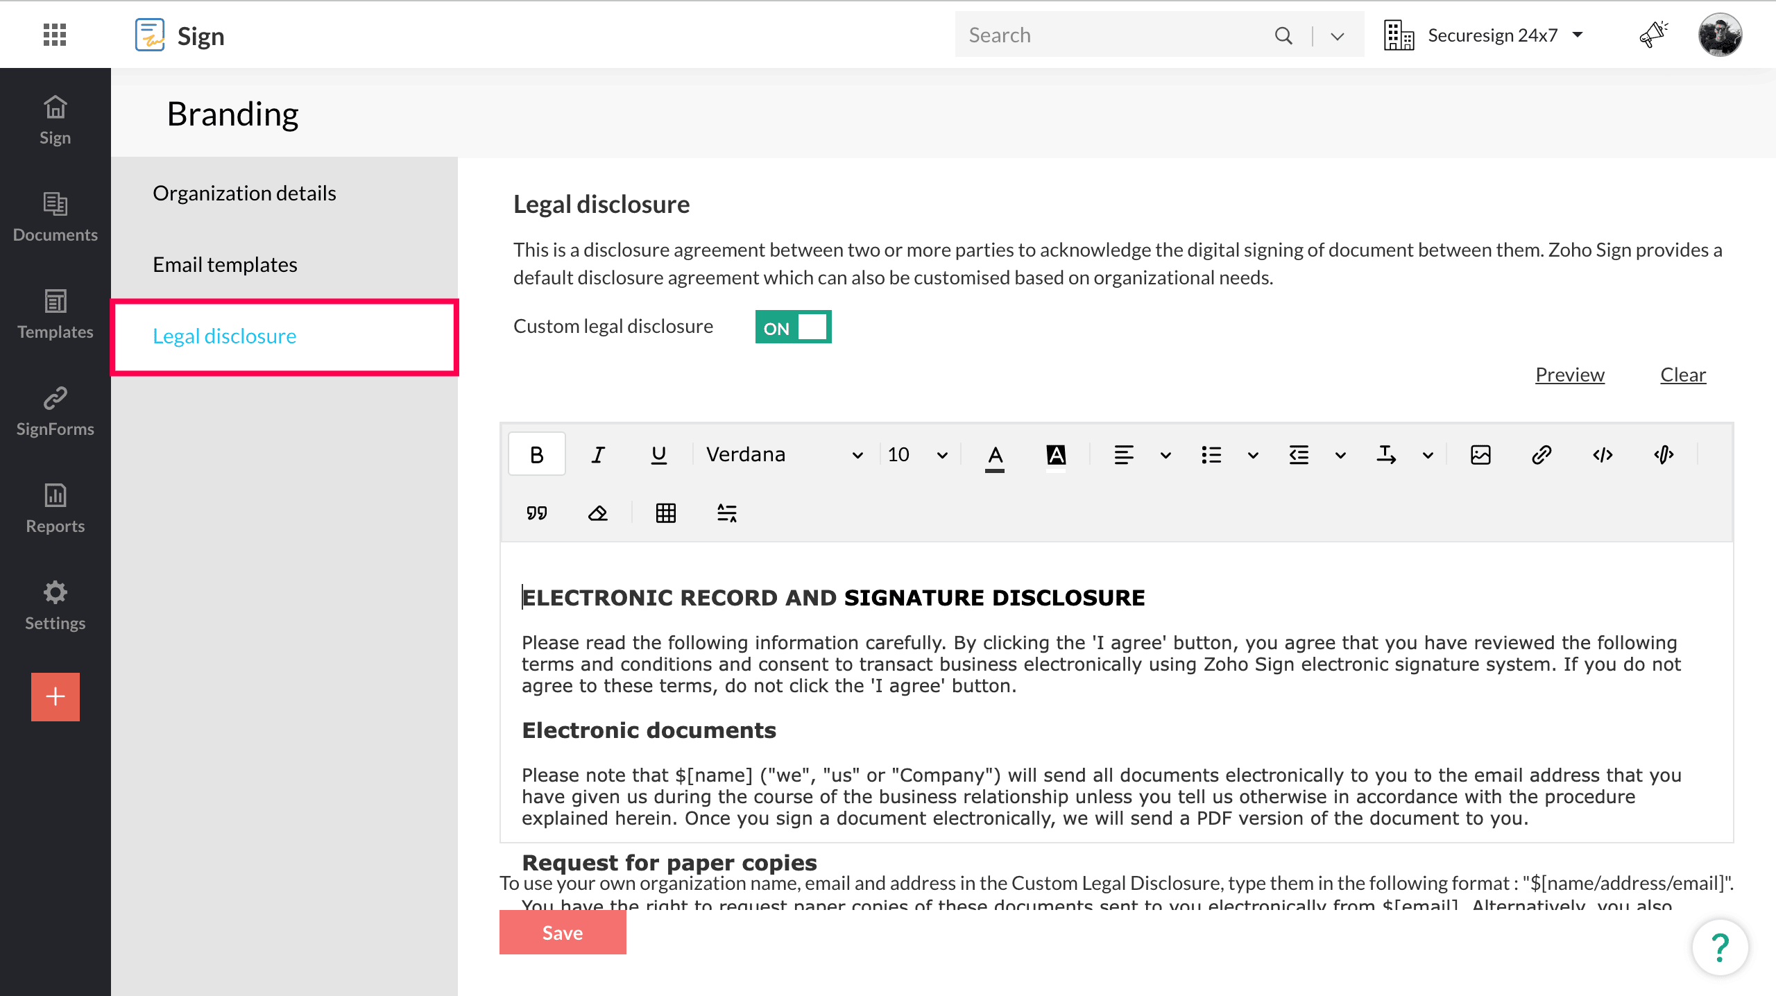1776x996 pixels.
Task: Click the blockquote icon in editor toolbar
Action: (x=536, y=513)
